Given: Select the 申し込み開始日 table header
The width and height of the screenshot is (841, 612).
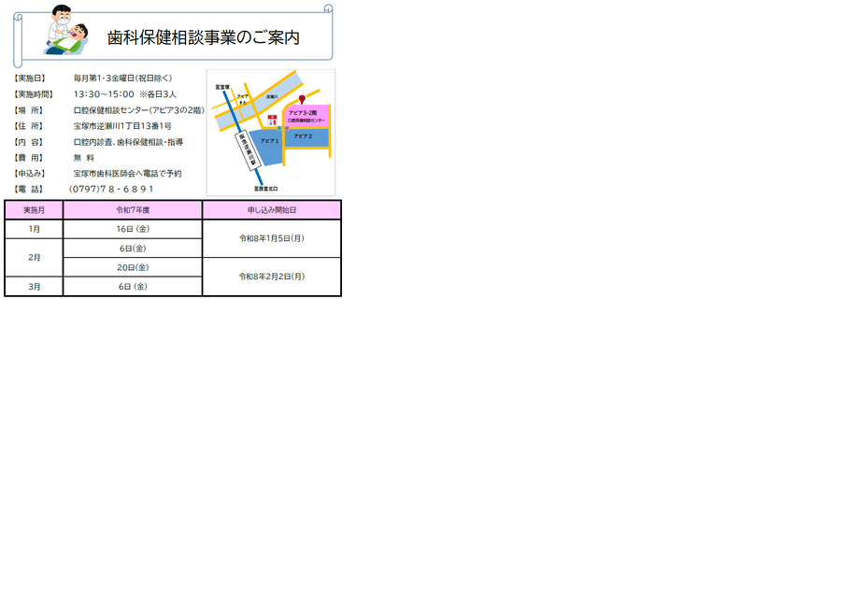Looking at the screenshot, I should [271, 209].
